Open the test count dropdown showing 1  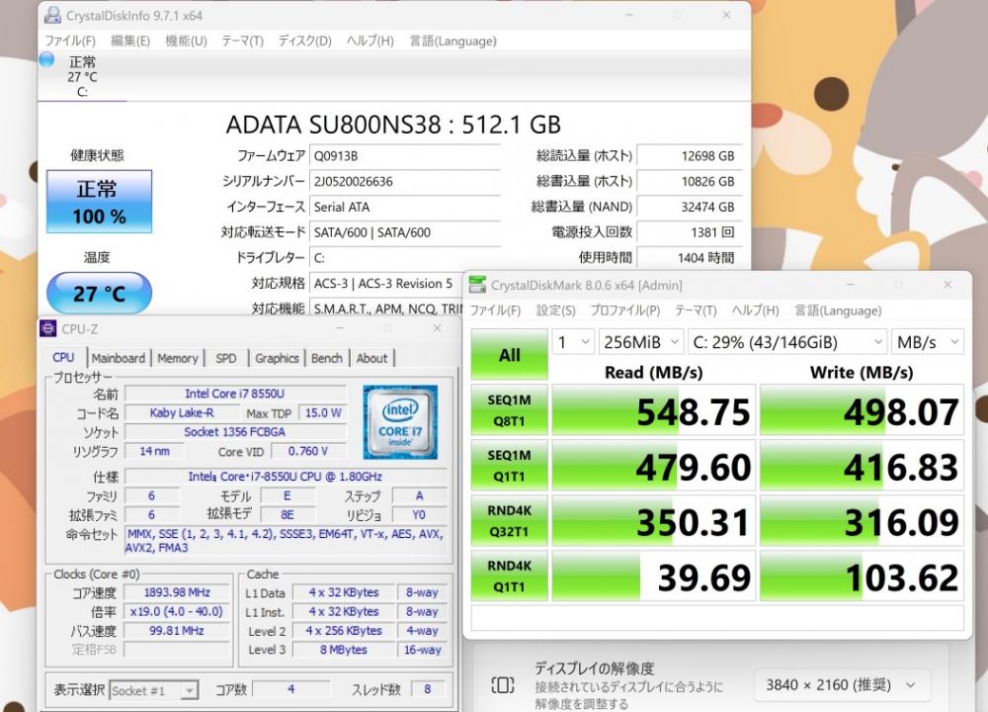click(573, 342)
